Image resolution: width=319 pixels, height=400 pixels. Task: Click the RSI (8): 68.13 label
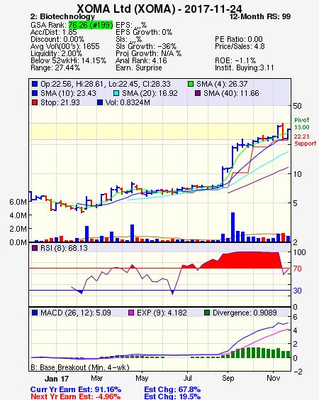click(64, 248)
